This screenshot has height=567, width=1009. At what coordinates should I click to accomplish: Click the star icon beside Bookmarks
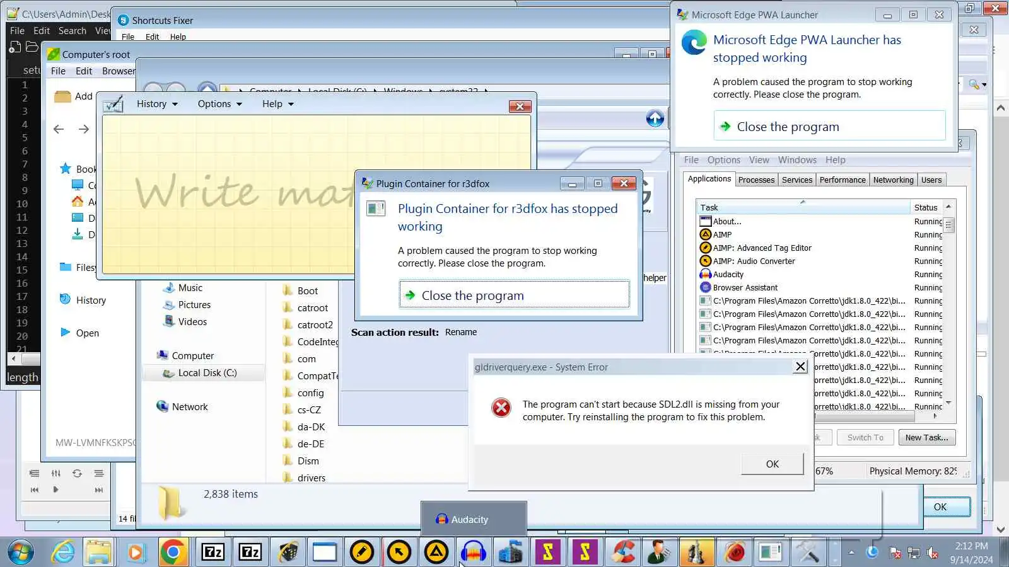pos(65,168)
